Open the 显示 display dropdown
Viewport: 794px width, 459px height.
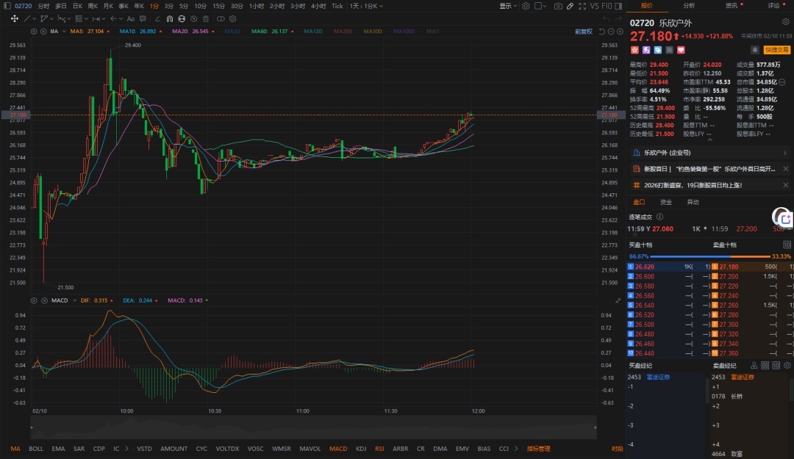(x=508, y=6)
